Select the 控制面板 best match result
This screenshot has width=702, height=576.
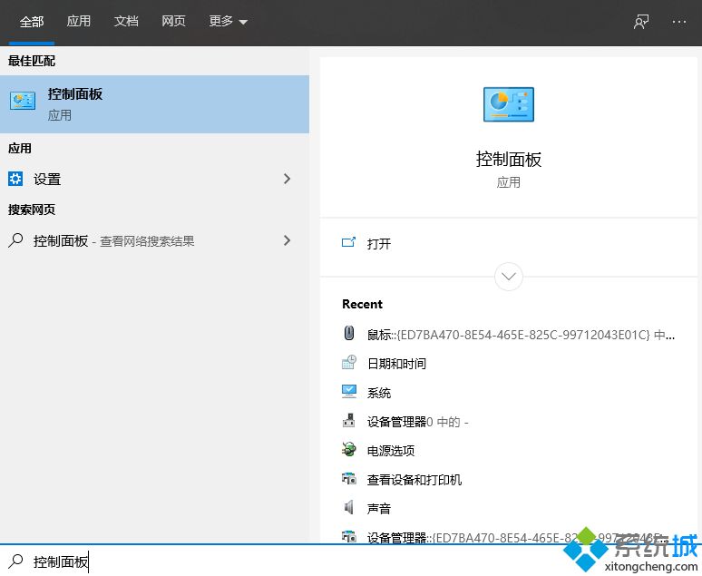pyautogui.click(x=154, y=104)
